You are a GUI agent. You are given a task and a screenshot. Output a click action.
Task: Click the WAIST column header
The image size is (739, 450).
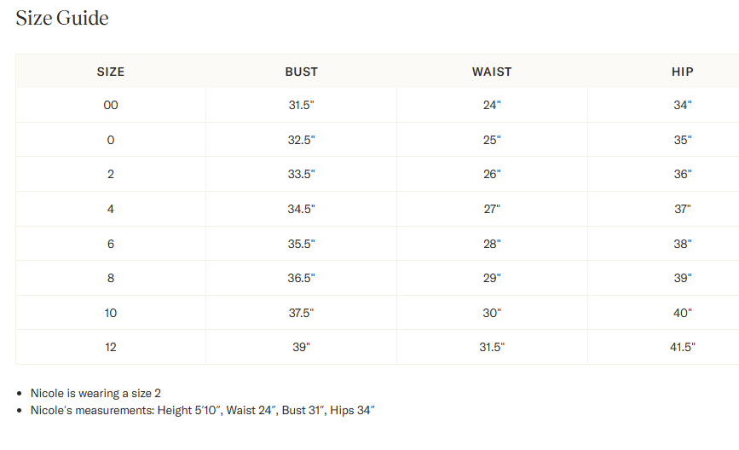(492, 72)
